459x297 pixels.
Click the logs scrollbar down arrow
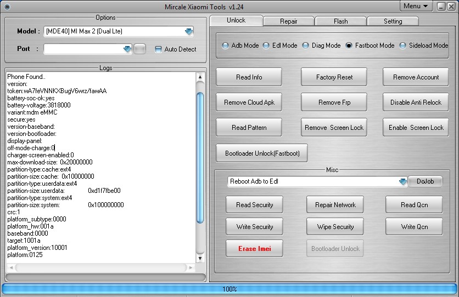(x=200, y=258)
